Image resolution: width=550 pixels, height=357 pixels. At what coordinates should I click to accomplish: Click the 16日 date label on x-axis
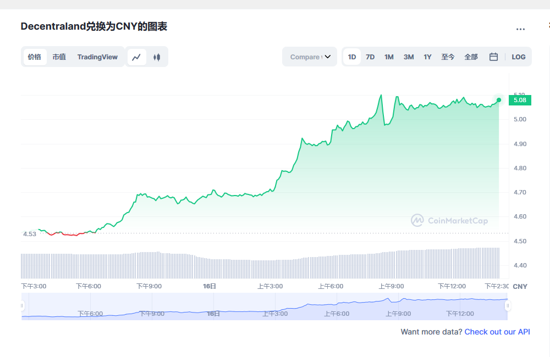pos(210,286)
